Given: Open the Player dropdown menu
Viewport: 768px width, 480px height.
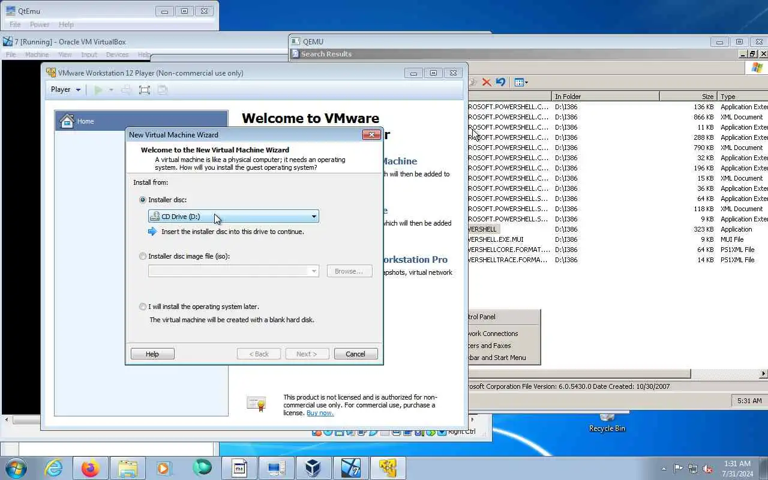Looking at the screenshot, I should [65, 89].
